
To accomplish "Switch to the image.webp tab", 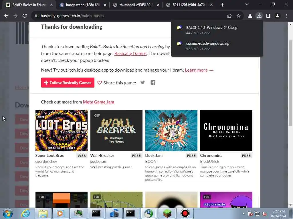I will point(83,5).
